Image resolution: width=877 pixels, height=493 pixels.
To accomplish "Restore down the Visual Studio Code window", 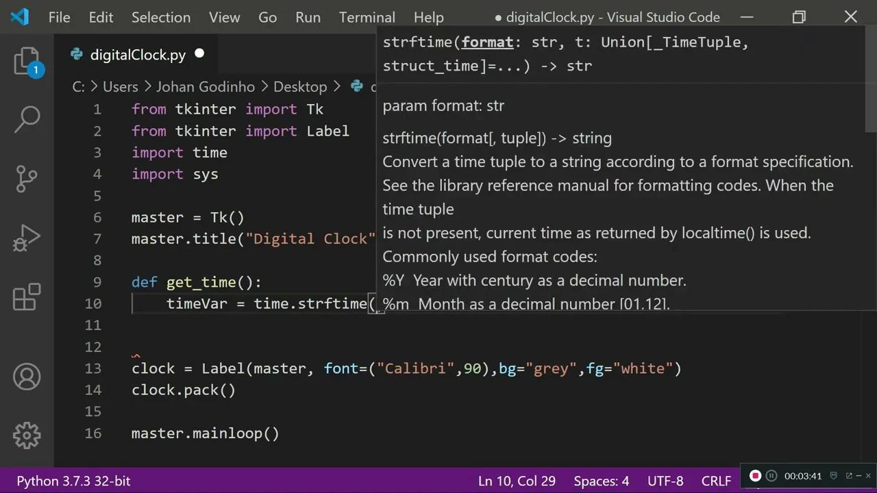I will coord(799,17).
